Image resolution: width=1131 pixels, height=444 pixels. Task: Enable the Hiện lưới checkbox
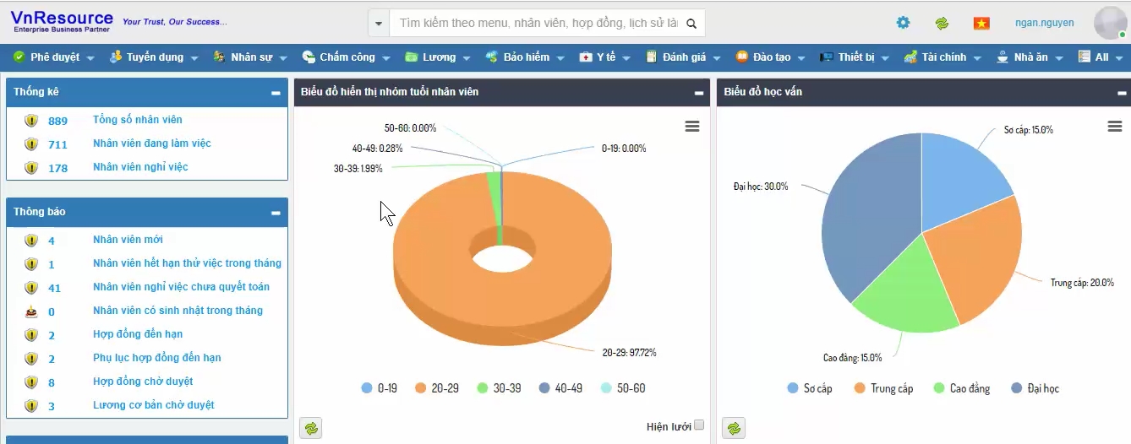699,425
